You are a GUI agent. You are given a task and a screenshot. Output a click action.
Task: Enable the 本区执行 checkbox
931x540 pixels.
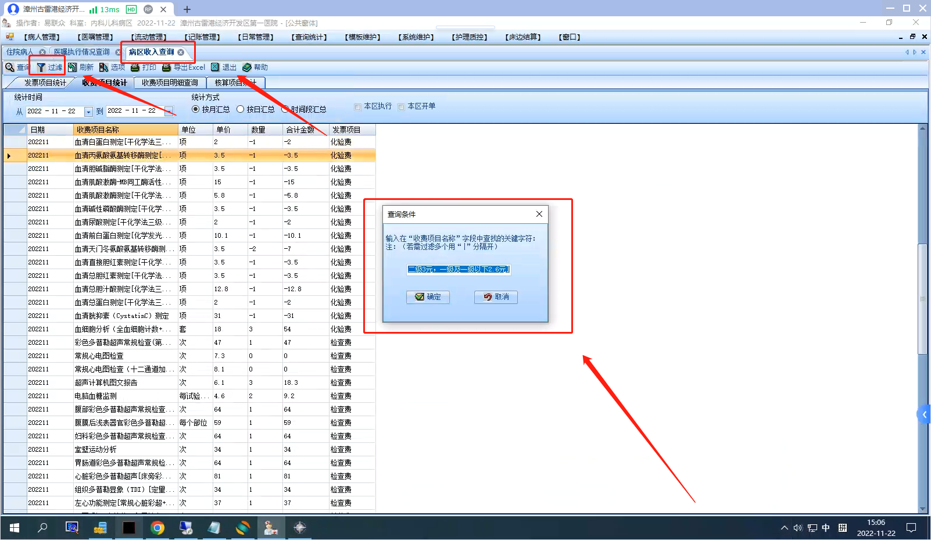[x=357, y=106]
